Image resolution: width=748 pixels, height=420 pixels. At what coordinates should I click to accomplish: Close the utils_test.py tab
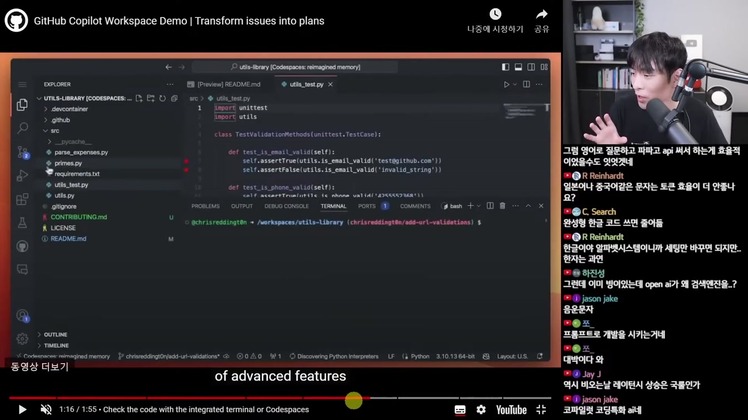click(x=331, y=84)
